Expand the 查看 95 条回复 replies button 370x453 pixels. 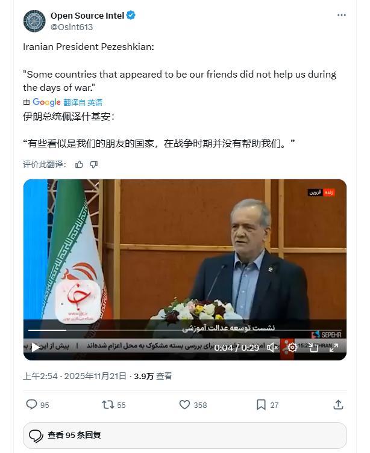pyautogui.click(x=185, y=436)
